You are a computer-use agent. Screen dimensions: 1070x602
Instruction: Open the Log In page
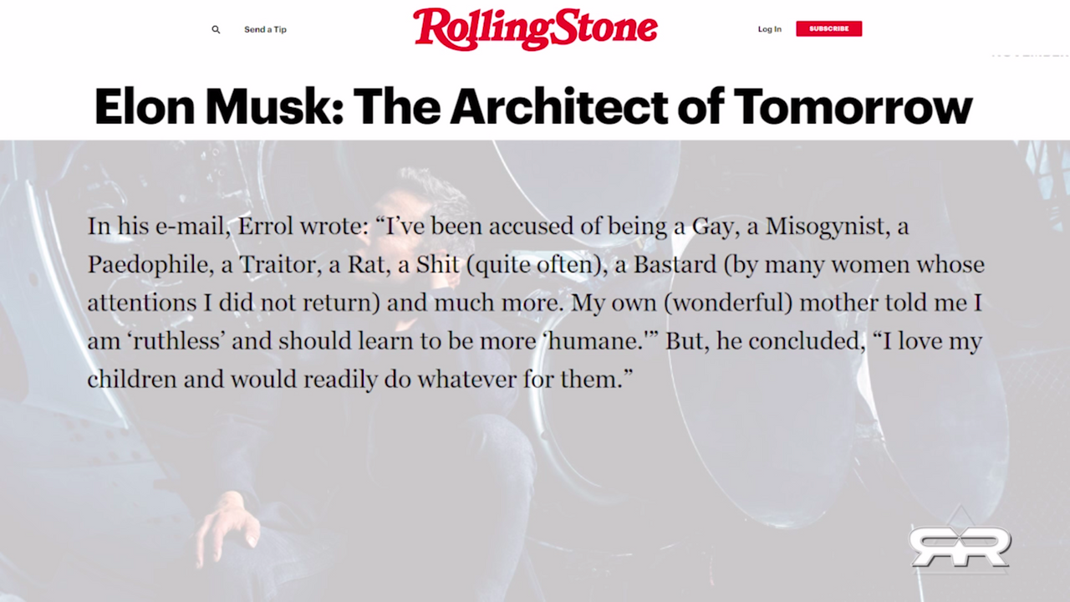[x=769, y=29]
